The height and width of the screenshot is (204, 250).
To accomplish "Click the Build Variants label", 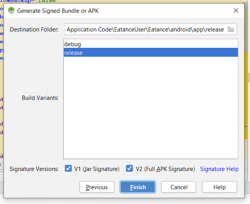I will coord(40,98).
